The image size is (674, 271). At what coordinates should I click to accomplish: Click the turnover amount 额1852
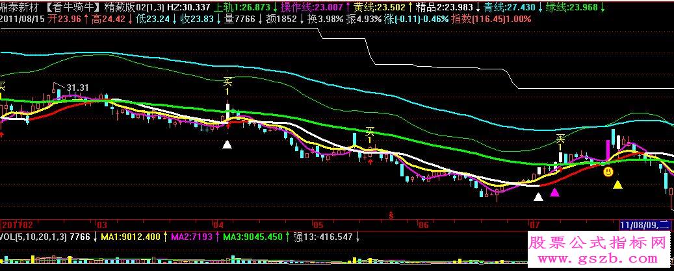[281, 19]
